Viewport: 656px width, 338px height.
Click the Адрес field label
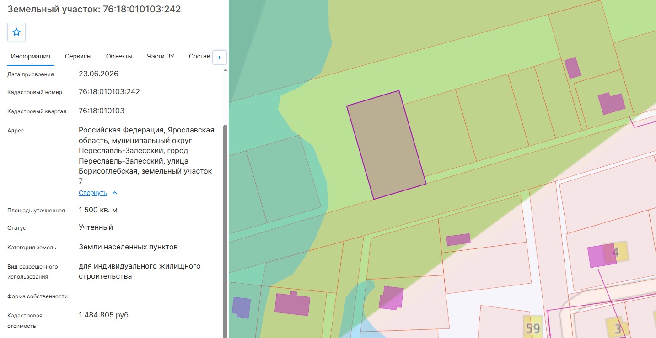[16, 131]
